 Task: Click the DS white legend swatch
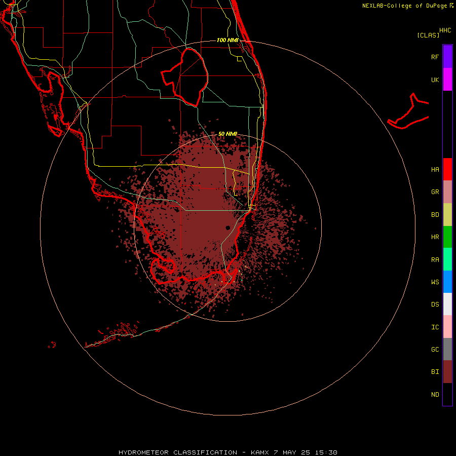click(x=447, y=304)
